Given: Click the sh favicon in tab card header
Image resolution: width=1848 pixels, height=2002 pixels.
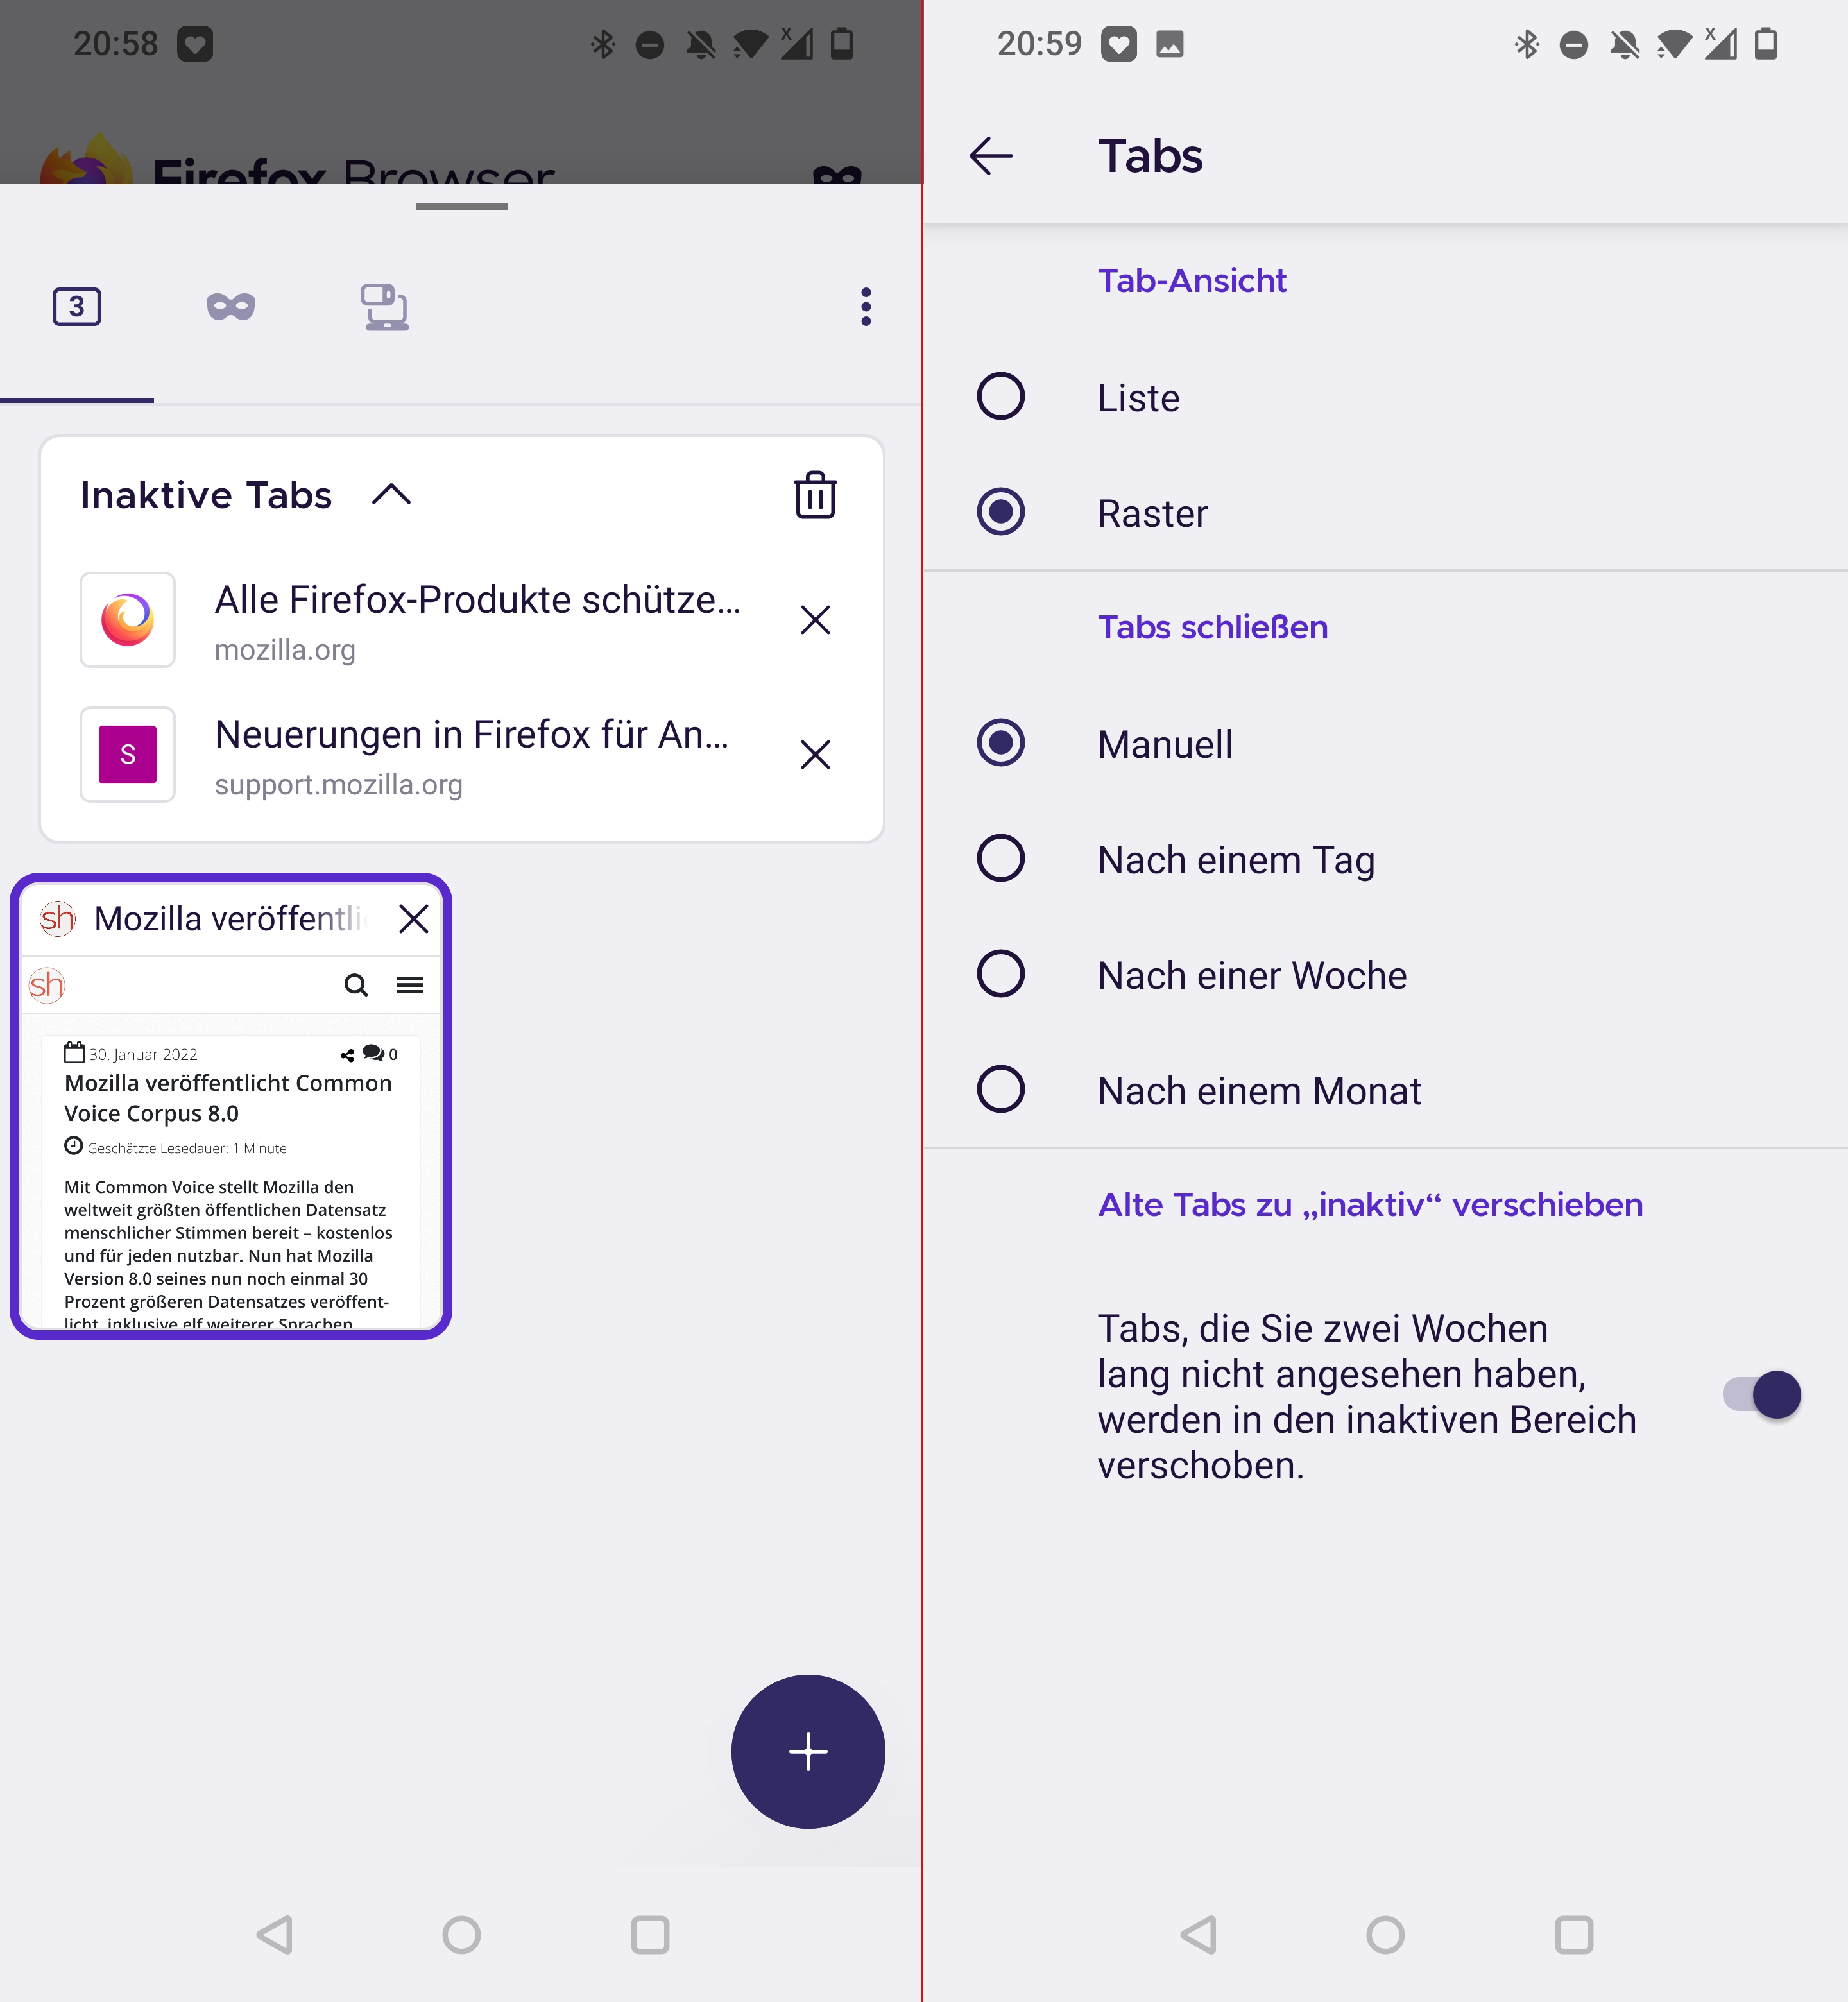Looking at the screenshot, I should [x=58, y=918].
